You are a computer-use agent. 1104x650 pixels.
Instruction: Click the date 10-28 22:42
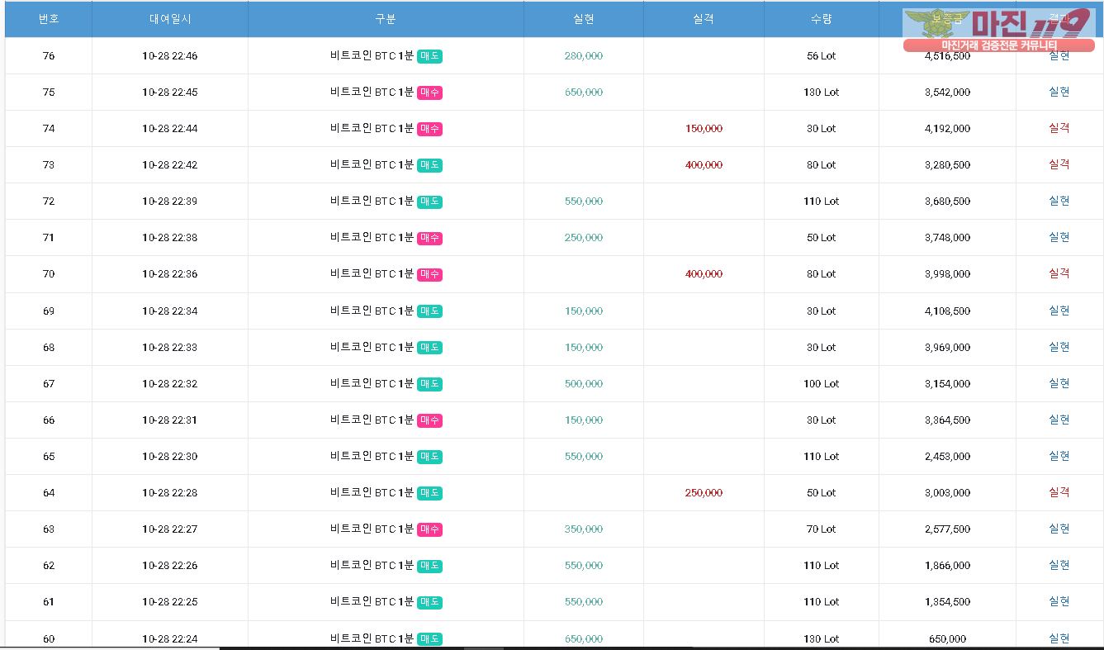pos(169,165)
